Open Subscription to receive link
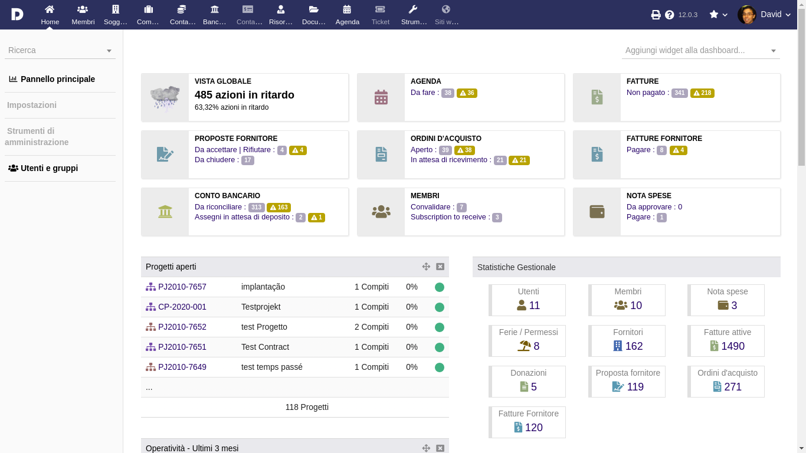The height and width of the screenshot is (453, 806). [450, 217]
